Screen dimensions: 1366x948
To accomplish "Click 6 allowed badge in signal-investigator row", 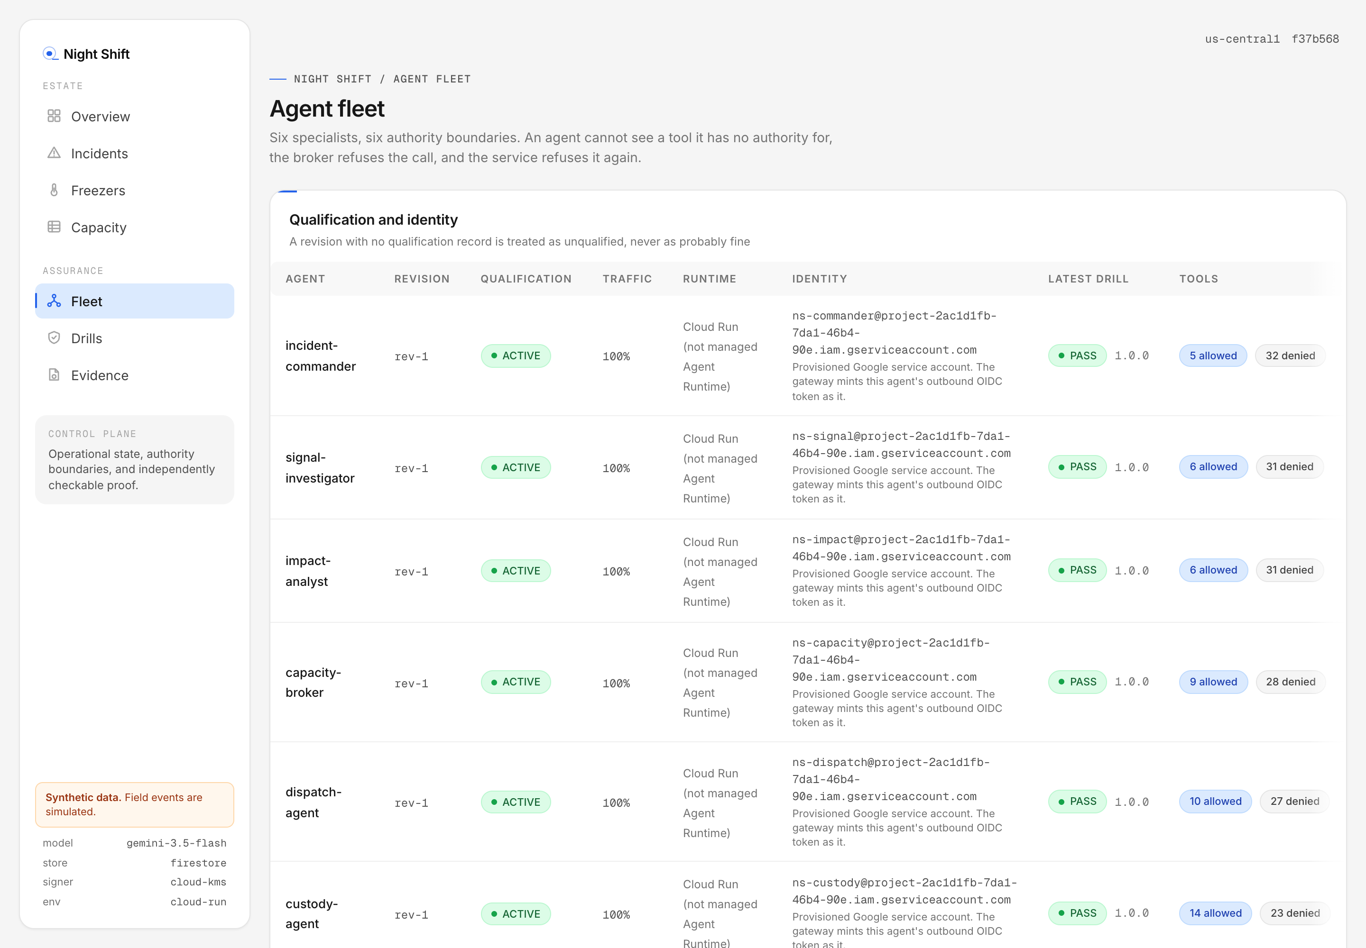I will point(1213,467).
